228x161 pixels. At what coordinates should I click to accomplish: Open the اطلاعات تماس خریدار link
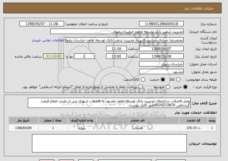tap(48, 40)
